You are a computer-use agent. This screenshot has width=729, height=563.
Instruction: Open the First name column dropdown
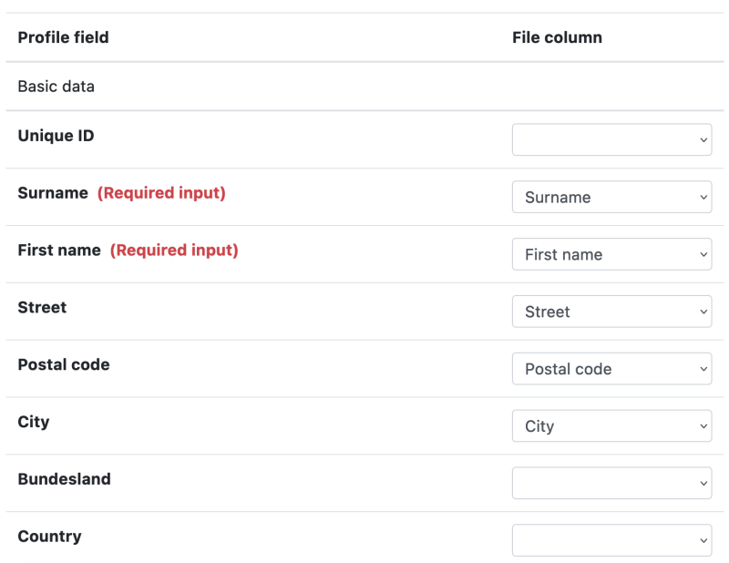[x=611, y=254]
